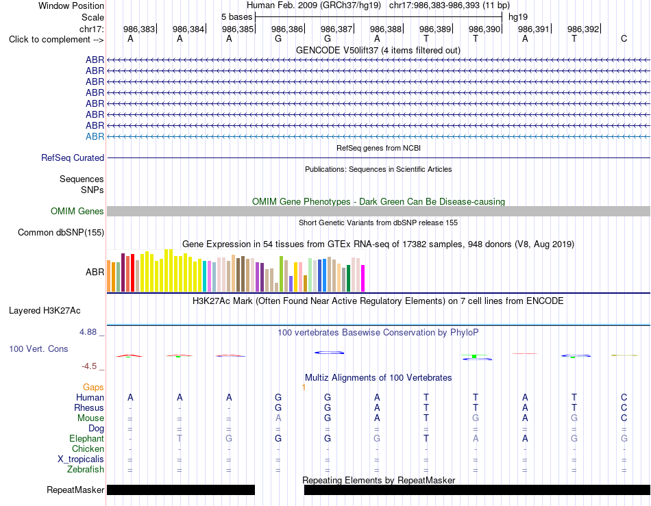
Task: Open GENCODE V50lift37 track title
Action: [x=378, y=50]
